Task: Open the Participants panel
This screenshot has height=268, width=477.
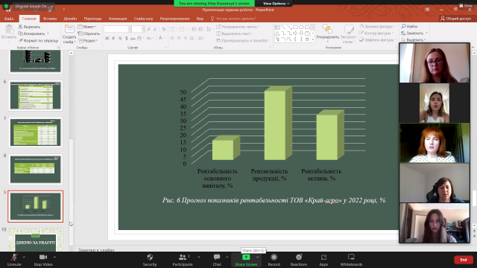Action: (183, 260)
